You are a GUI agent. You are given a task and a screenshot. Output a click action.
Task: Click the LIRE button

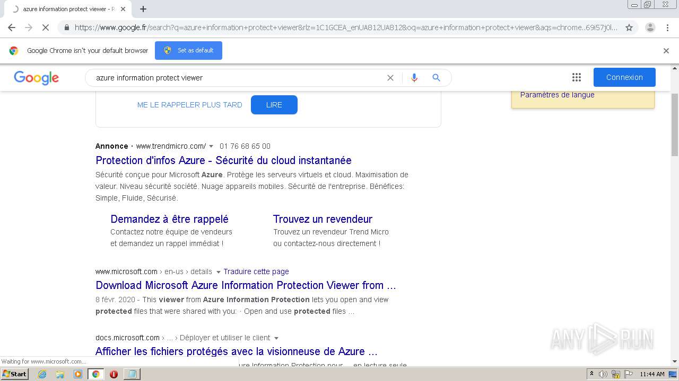(x=274, y=105)
